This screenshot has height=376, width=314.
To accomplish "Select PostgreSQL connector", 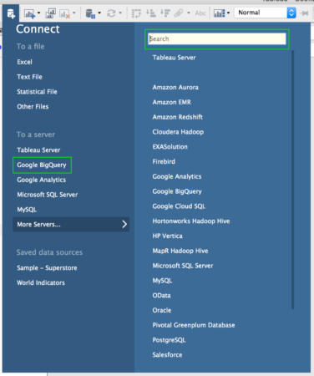I will [169, 340].
